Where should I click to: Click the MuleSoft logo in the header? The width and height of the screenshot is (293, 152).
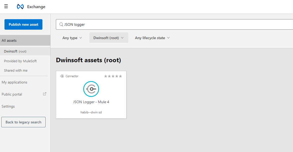[20, 6]
